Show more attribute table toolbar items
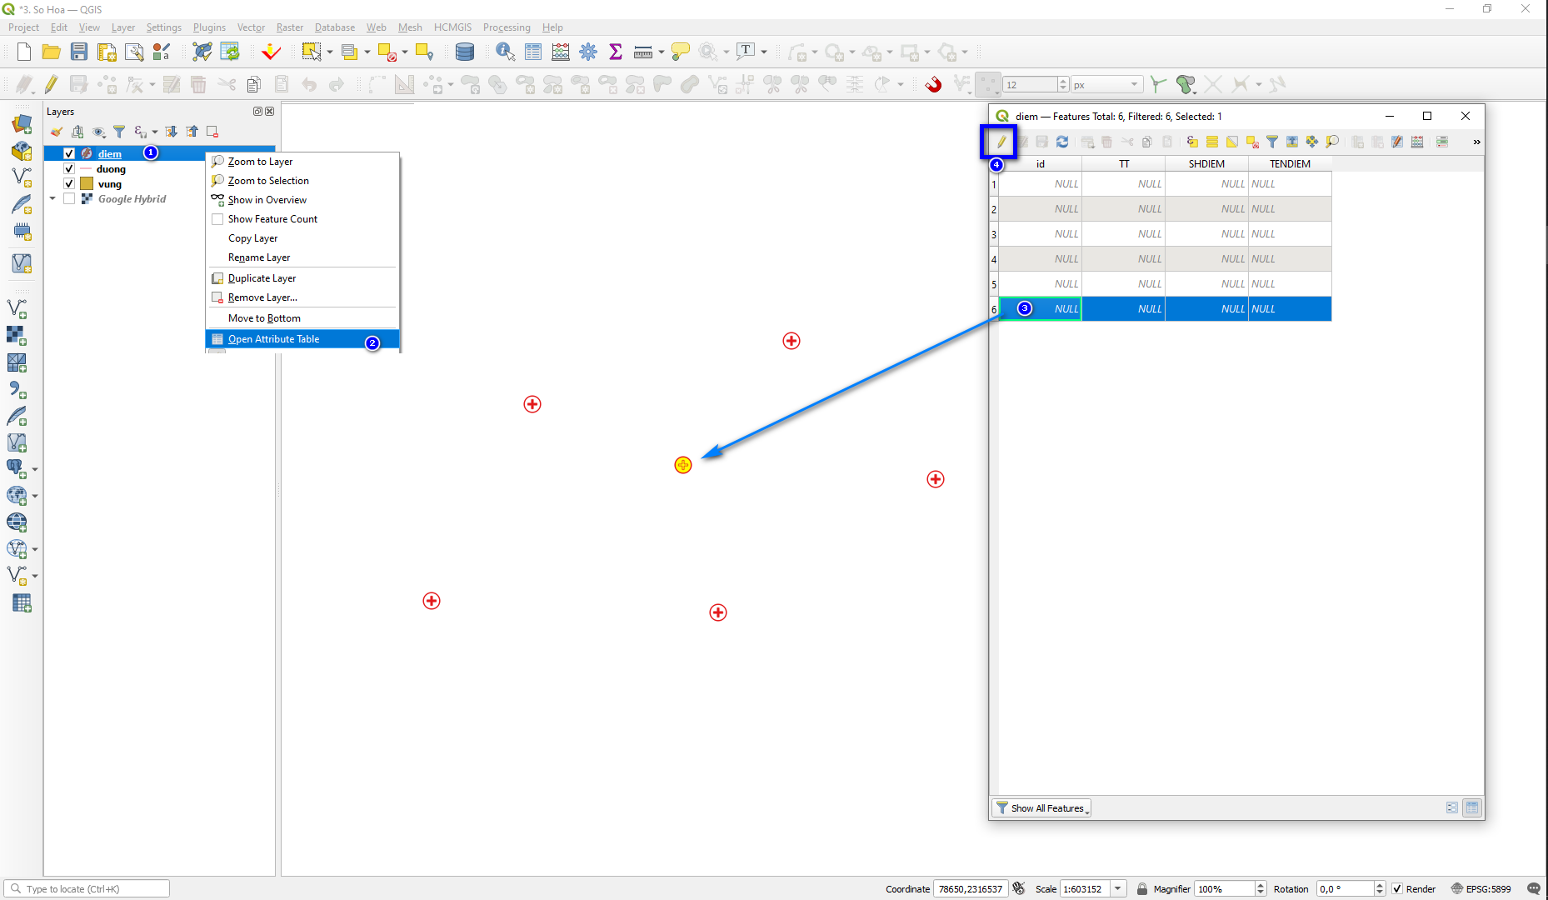 tap(1476, 142)
